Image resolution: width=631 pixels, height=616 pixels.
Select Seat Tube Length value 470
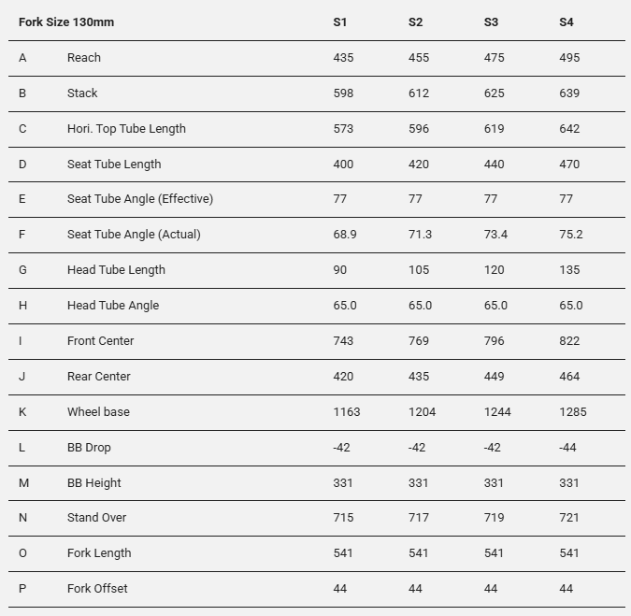tap(569, 165)
